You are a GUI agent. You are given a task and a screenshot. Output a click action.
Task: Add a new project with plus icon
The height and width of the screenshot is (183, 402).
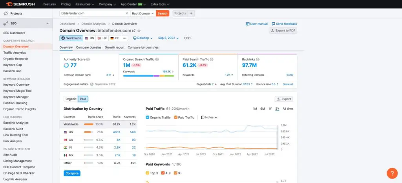(x=191, y=13)
